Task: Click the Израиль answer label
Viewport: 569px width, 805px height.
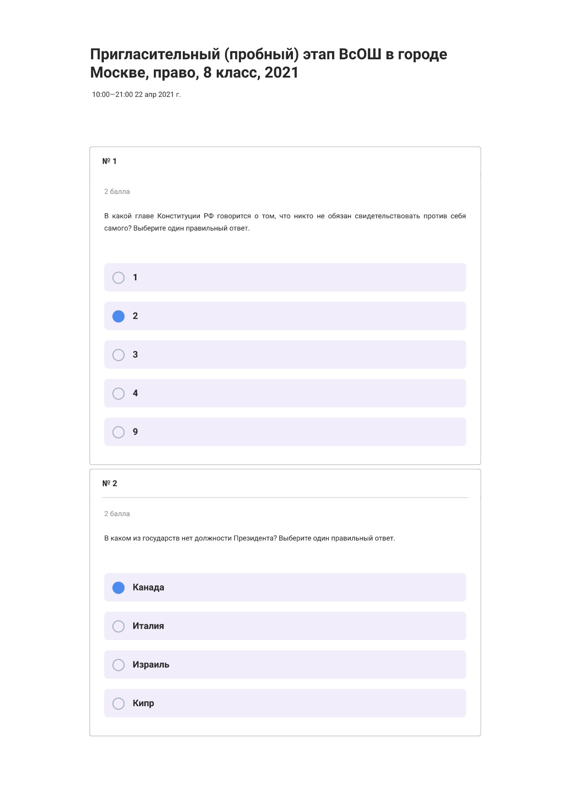Action: [151, 664]
